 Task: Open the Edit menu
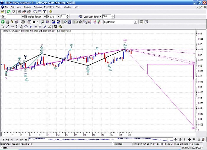pos(13,7)
